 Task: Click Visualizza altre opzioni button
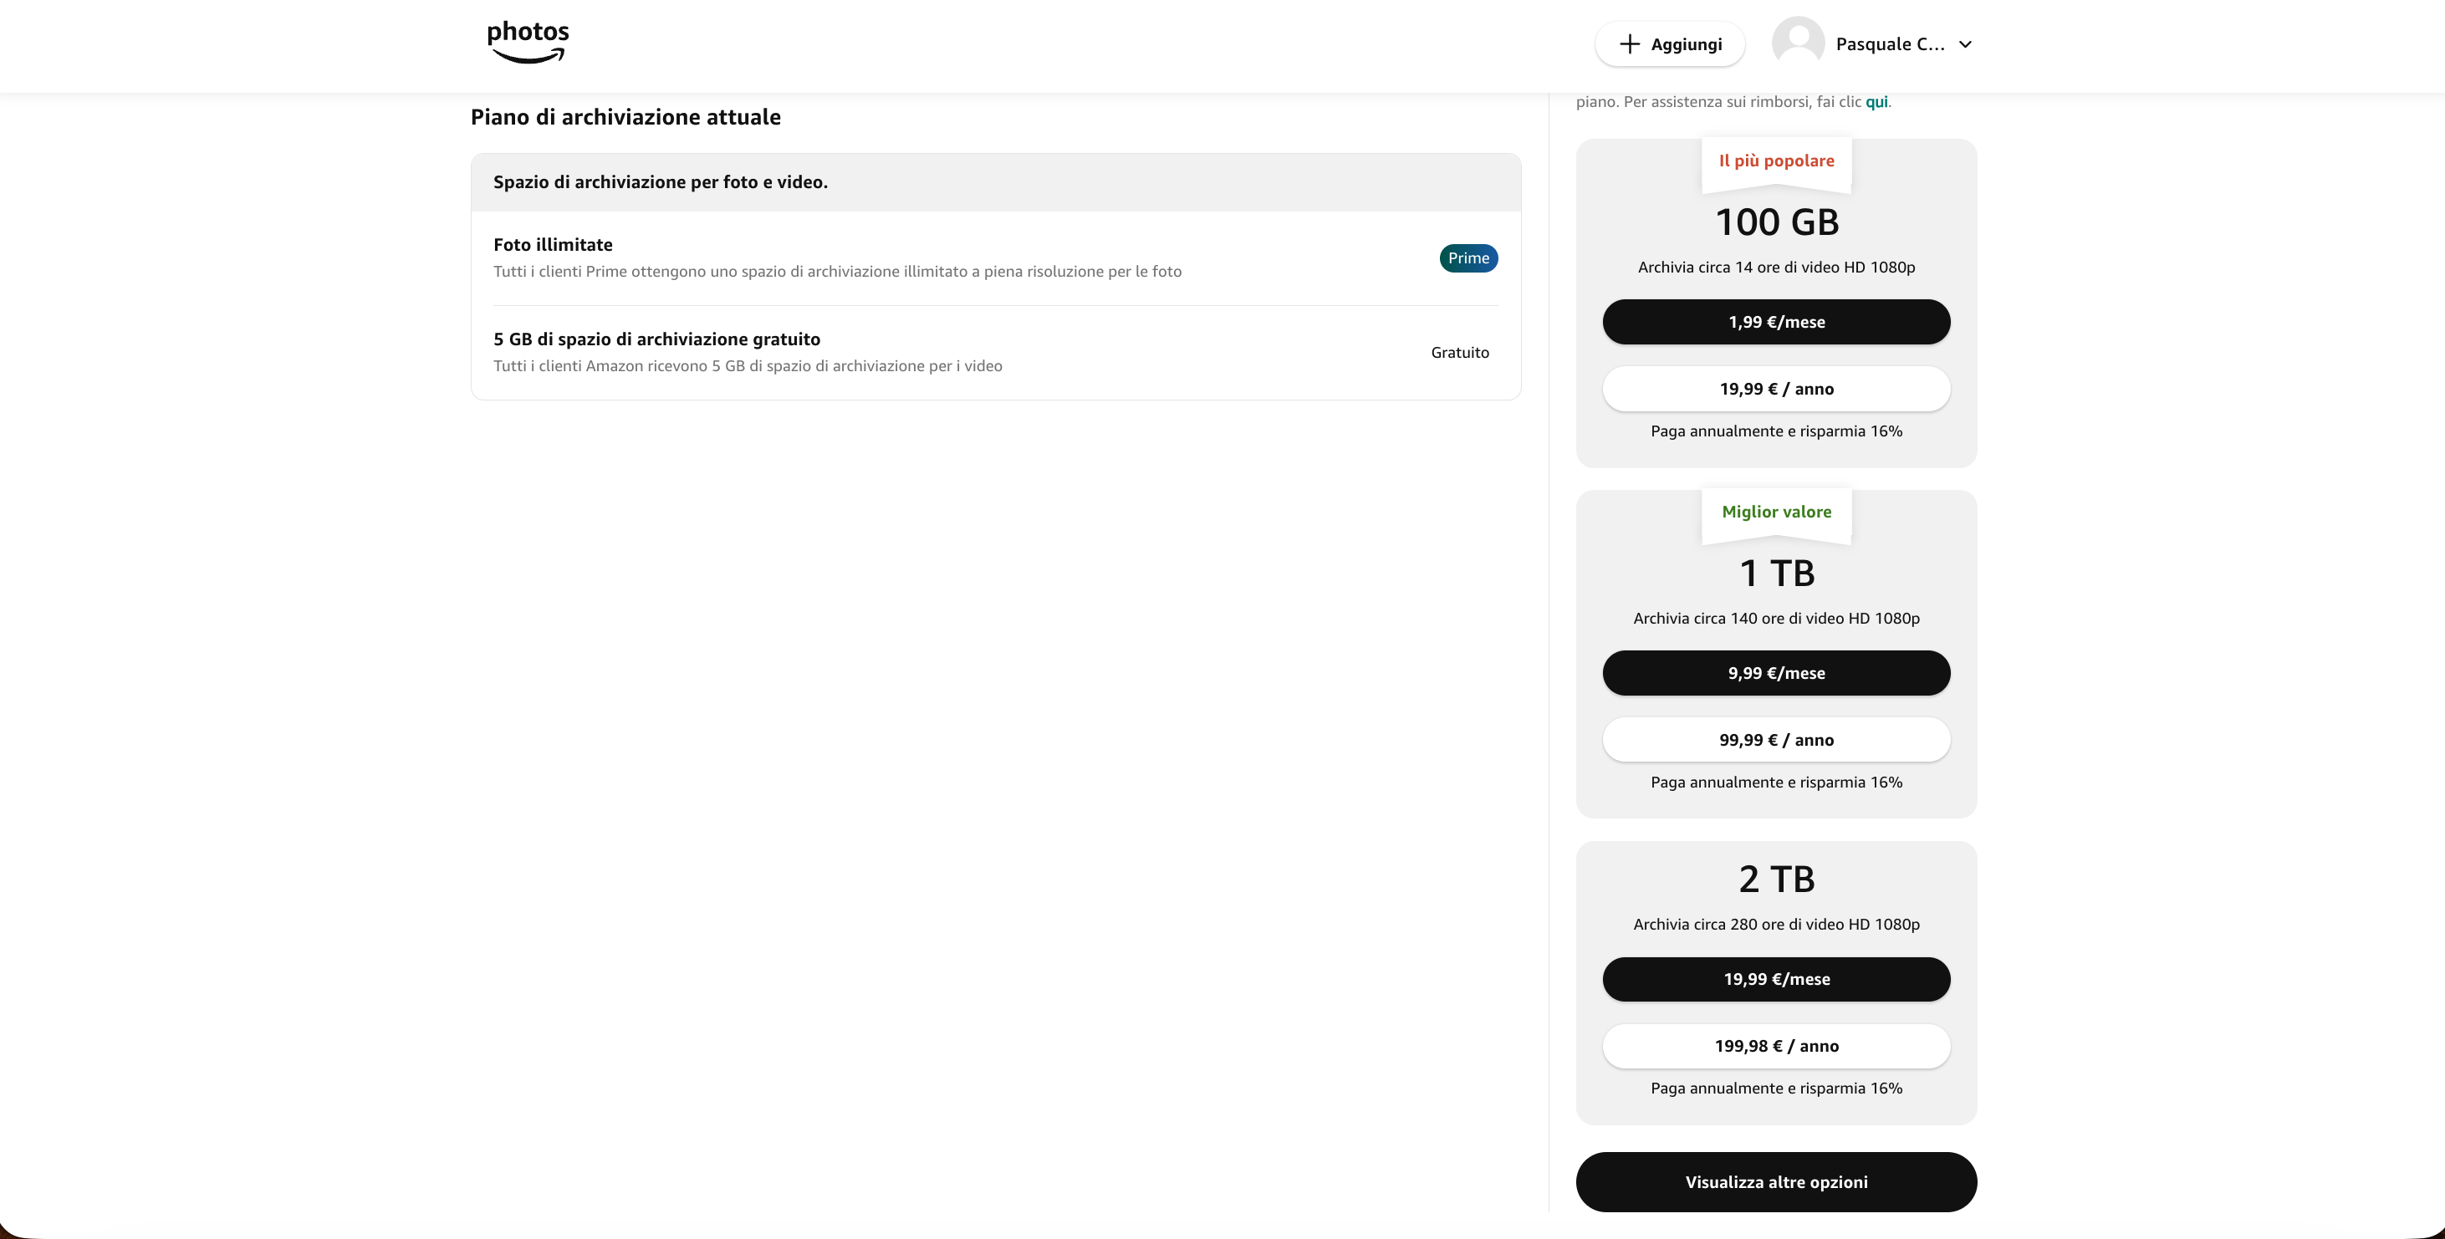point(1776,1182)
